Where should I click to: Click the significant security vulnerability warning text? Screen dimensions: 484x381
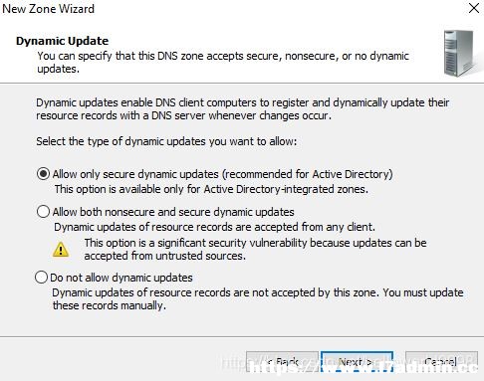coord(255,250)
